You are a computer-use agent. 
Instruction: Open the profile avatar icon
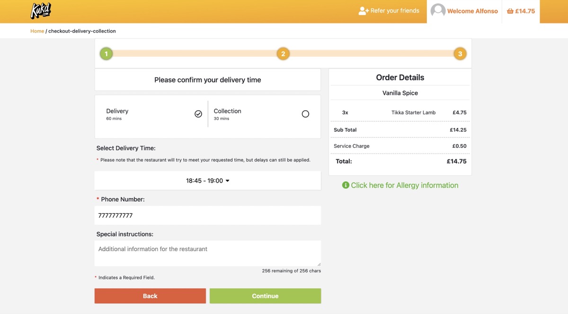point(438,10)
